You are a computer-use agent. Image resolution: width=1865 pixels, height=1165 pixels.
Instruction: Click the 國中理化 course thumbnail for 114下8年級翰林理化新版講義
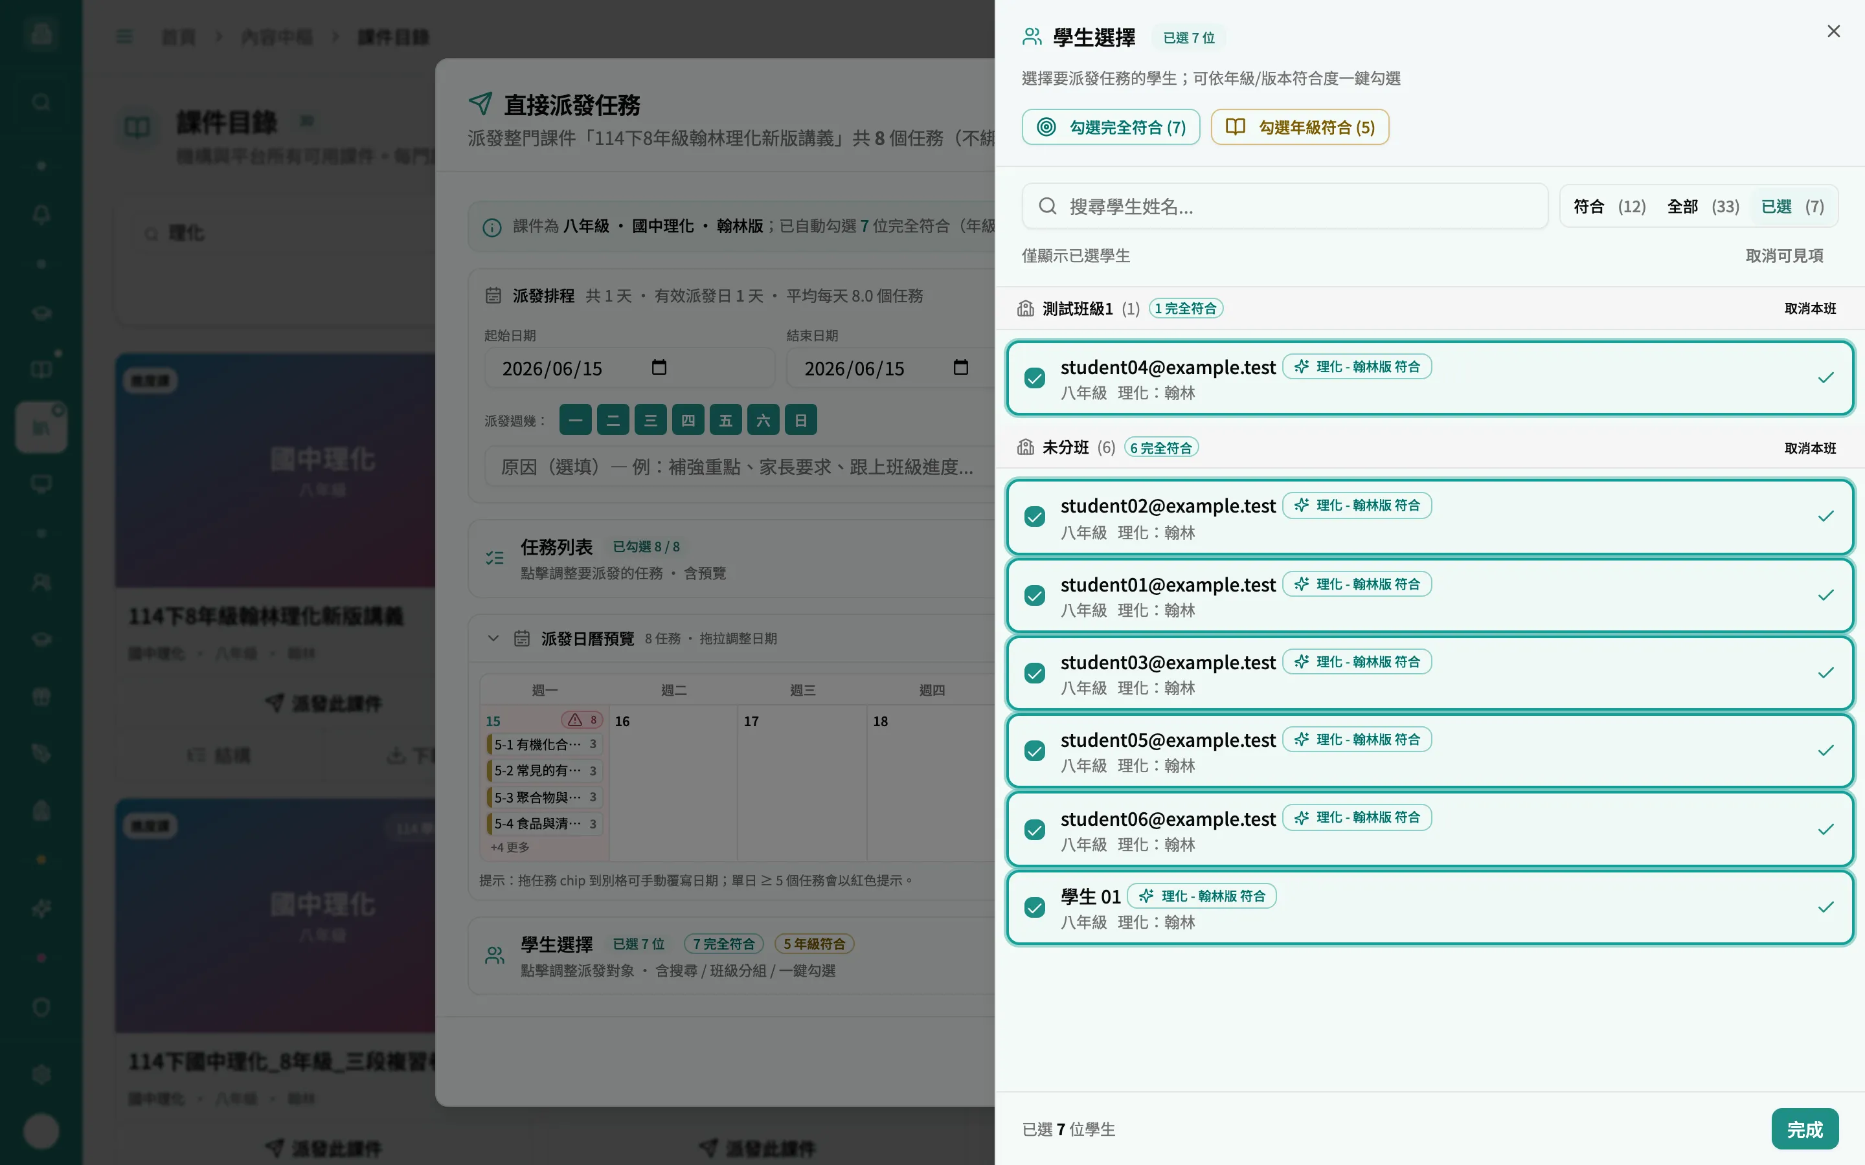click(275, 471)
